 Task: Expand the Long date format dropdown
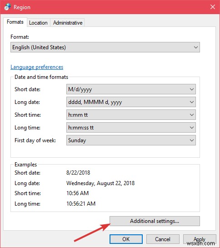coord(131,102)
